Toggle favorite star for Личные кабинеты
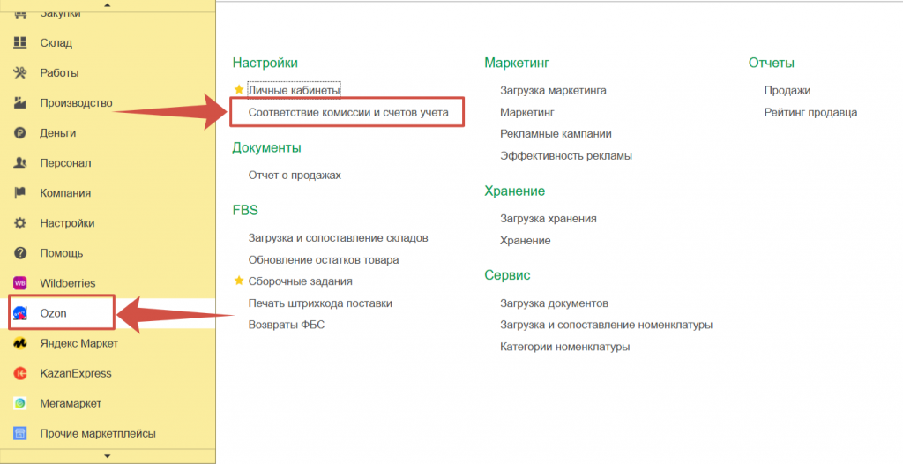903x464 pixels. [239, 90]
